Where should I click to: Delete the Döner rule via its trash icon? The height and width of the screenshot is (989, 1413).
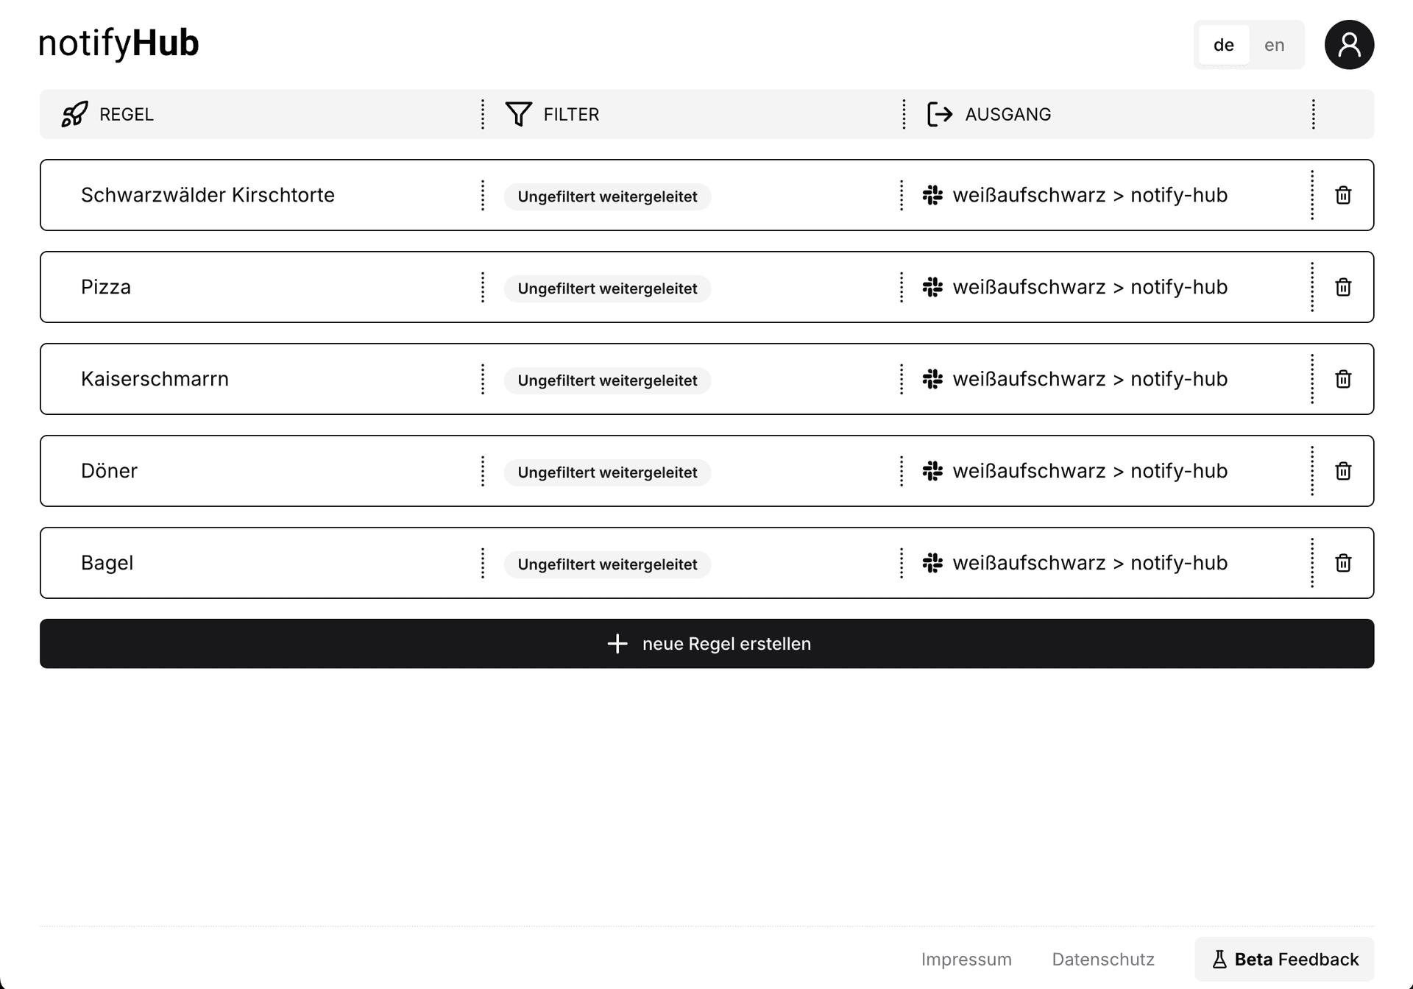point(1343,471)
